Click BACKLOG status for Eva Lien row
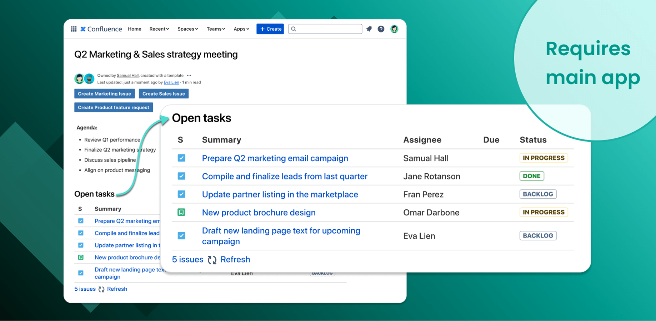This screenshot has height=321, width=656. 538,236
